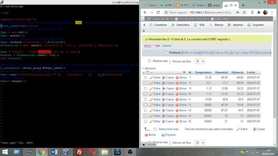
Task: Tick checkbox for row id 7
Action: (146, 78)
